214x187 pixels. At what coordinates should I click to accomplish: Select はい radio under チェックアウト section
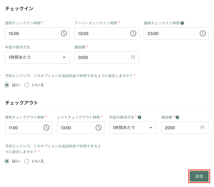tap(7, 161)
